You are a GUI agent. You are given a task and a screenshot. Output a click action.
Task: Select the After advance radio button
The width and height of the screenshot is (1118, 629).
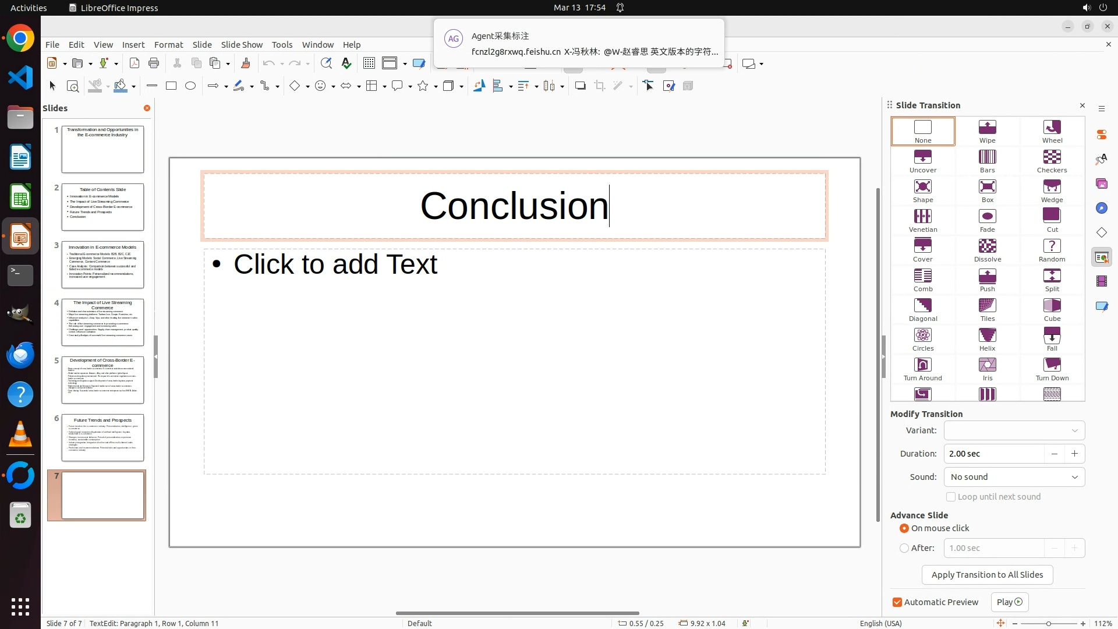tap(904, 548)
